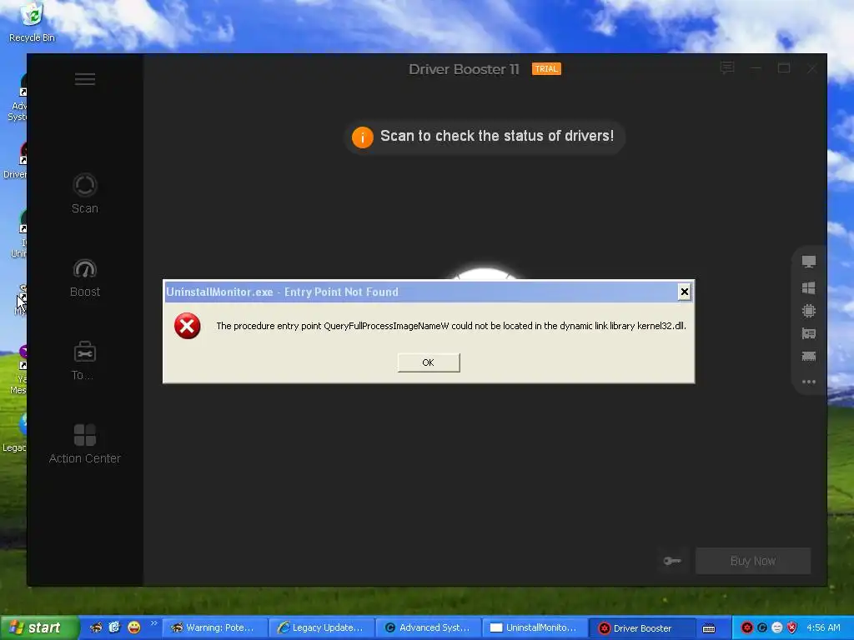Click smiley face quick launch icon
The height and width of the screenshot is (640, 854).
coord(134,628)
